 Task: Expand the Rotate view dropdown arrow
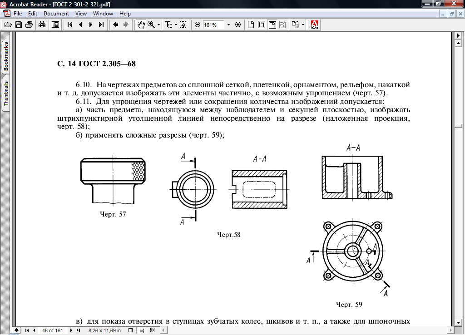[303, 25]
